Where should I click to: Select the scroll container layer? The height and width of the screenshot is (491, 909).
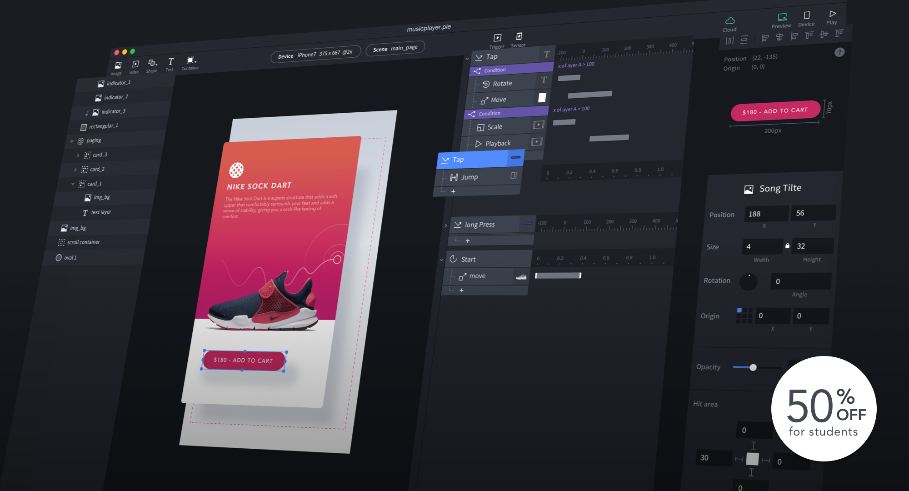79,242
